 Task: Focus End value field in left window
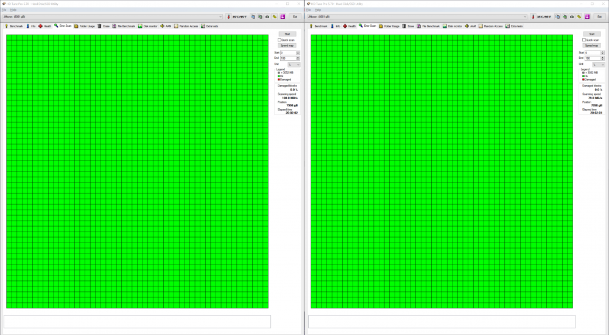[x=288, y=58]
